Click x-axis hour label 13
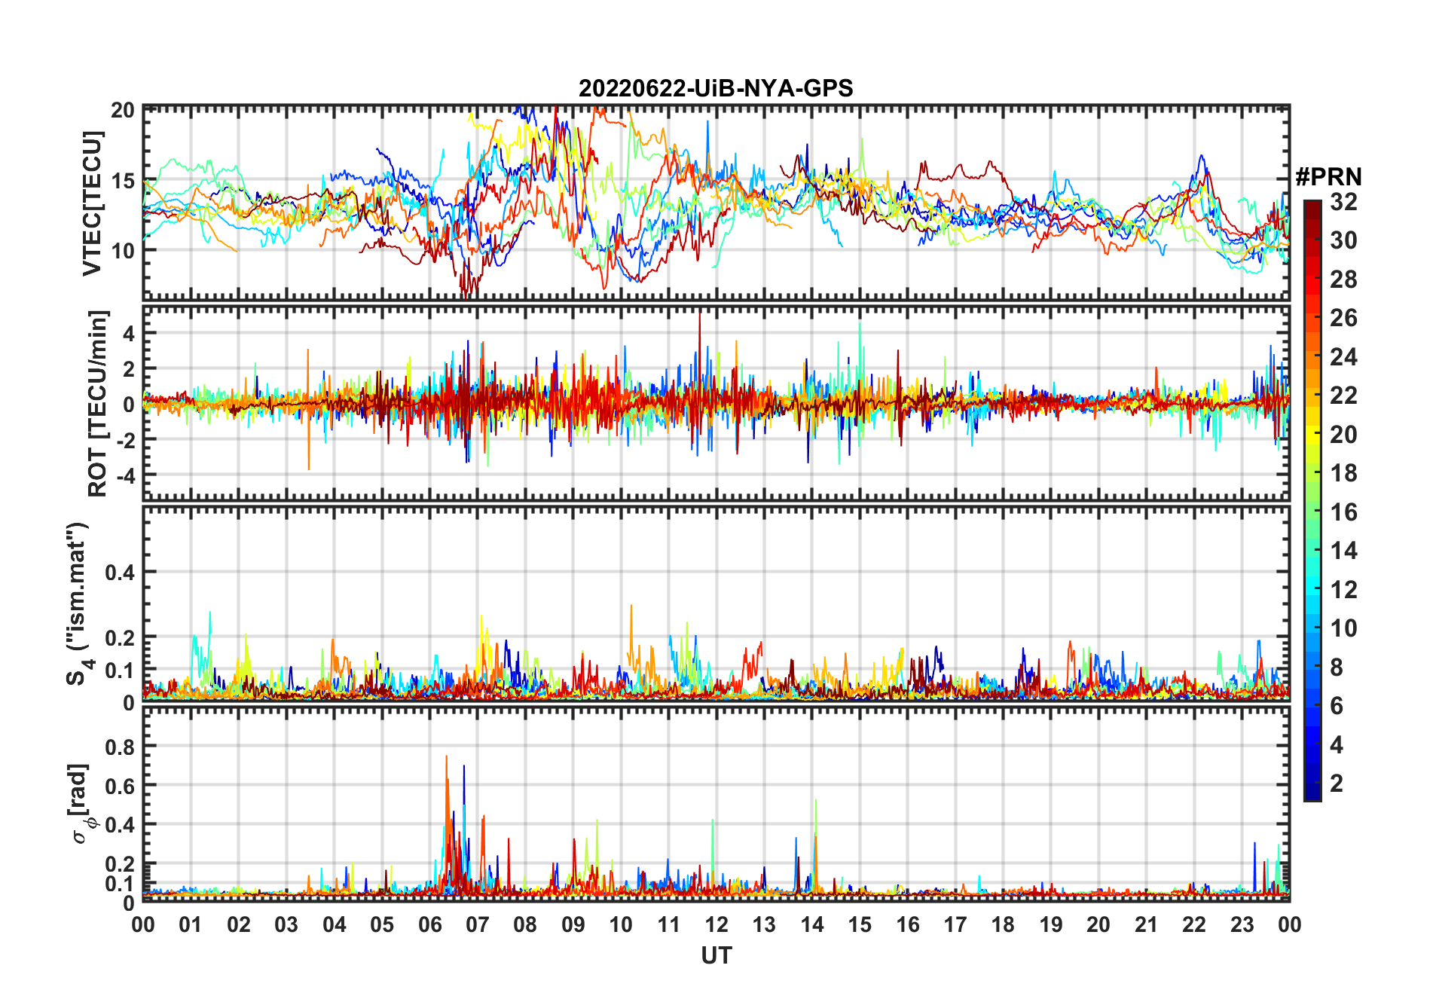Screen dimensions: 1433x1002 click(764, 924)
